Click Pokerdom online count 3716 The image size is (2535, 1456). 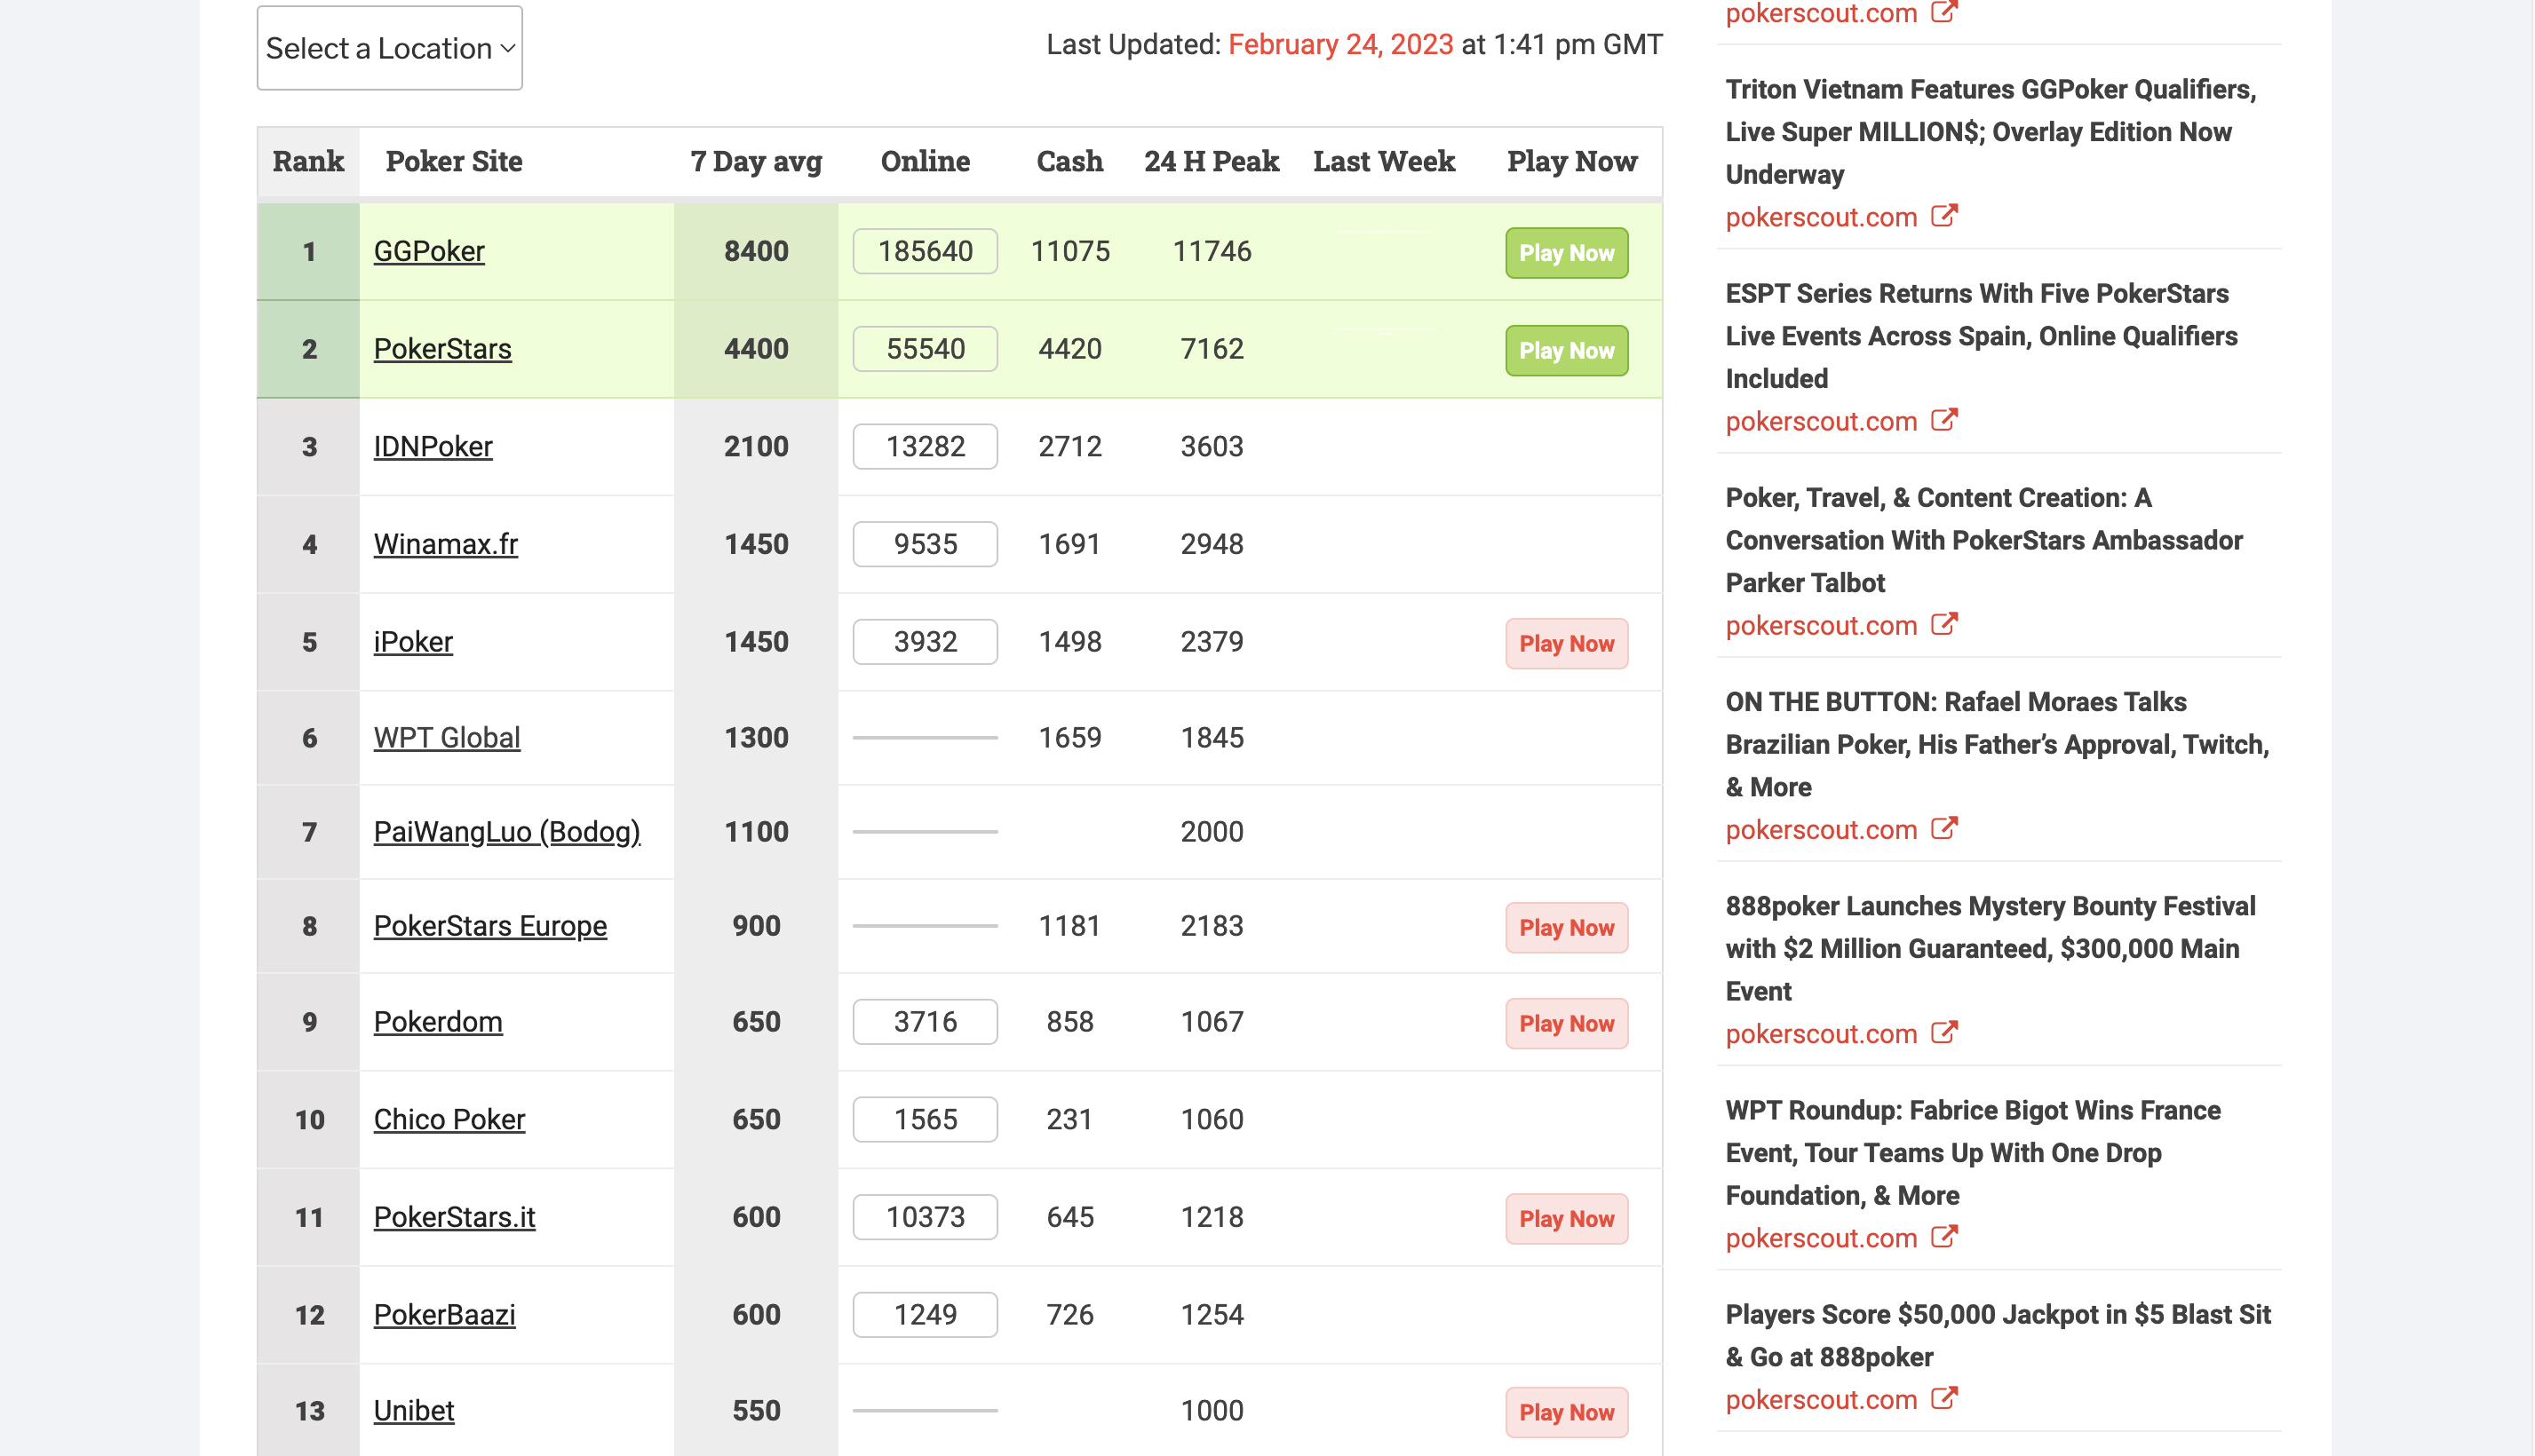click(925, 1022)
